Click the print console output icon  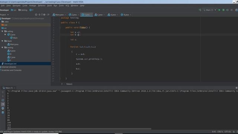pos(3,108)
